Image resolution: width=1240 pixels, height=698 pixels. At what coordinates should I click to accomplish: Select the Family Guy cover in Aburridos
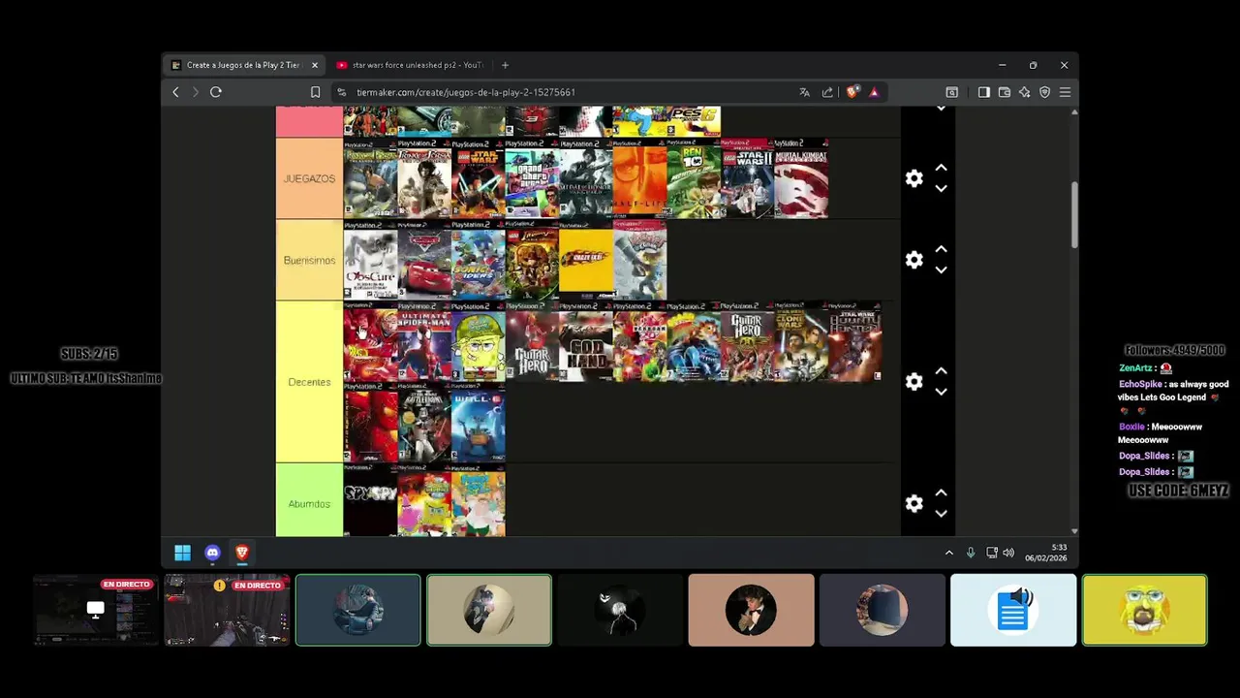(x=479, y=500)
